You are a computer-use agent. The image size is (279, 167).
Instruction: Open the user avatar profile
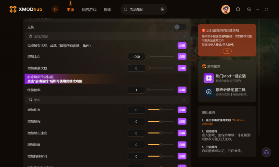(226, 9)
